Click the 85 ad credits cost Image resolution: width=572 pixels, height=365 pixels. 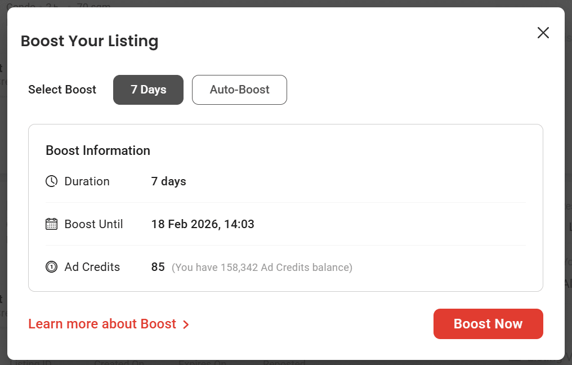(158, 267)
